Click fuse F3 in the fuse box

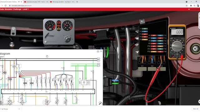[x=145, y=34]
